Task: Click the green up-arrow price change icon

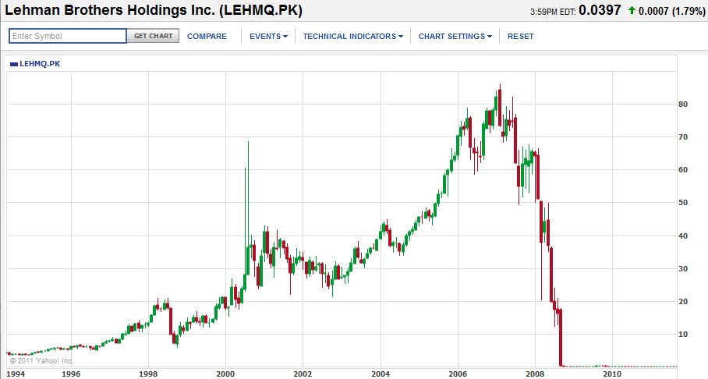Action: coord(632,10)
